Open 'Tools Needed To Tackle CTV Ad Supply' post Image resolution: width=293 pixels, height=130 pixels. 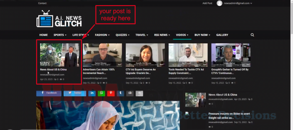point(186,71)
